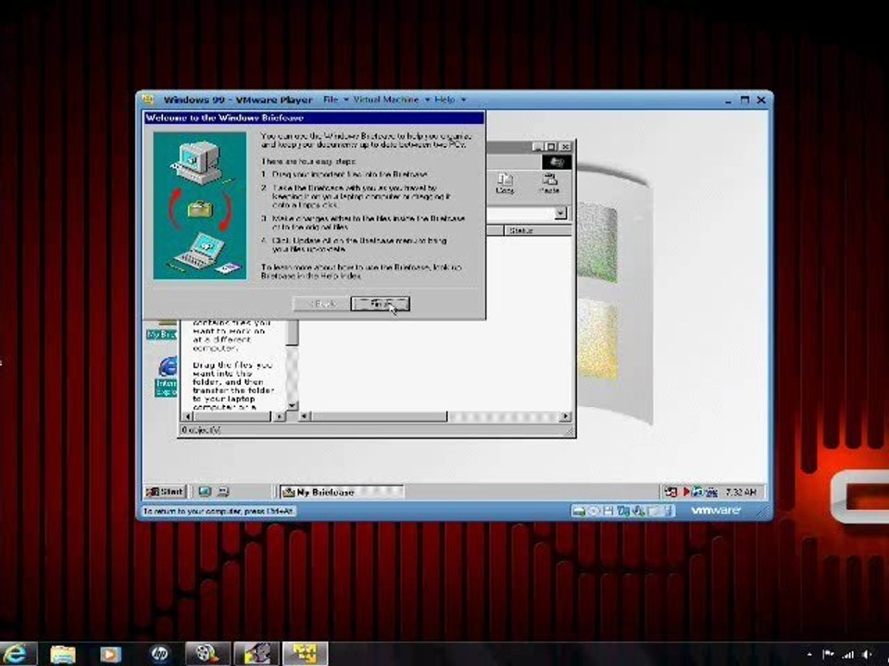889x666 pixels.
Task: Click down arrow of left pane scrollbar
Action: (x=292, y=405)
